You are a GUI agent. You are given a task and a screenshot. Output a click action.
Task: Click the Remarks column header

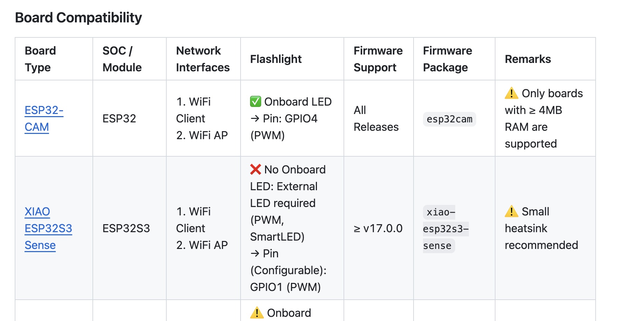click(x=528, y=59)
